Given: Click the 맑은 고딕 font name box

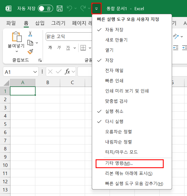Looking at the screenshot, I should [69, 37].
